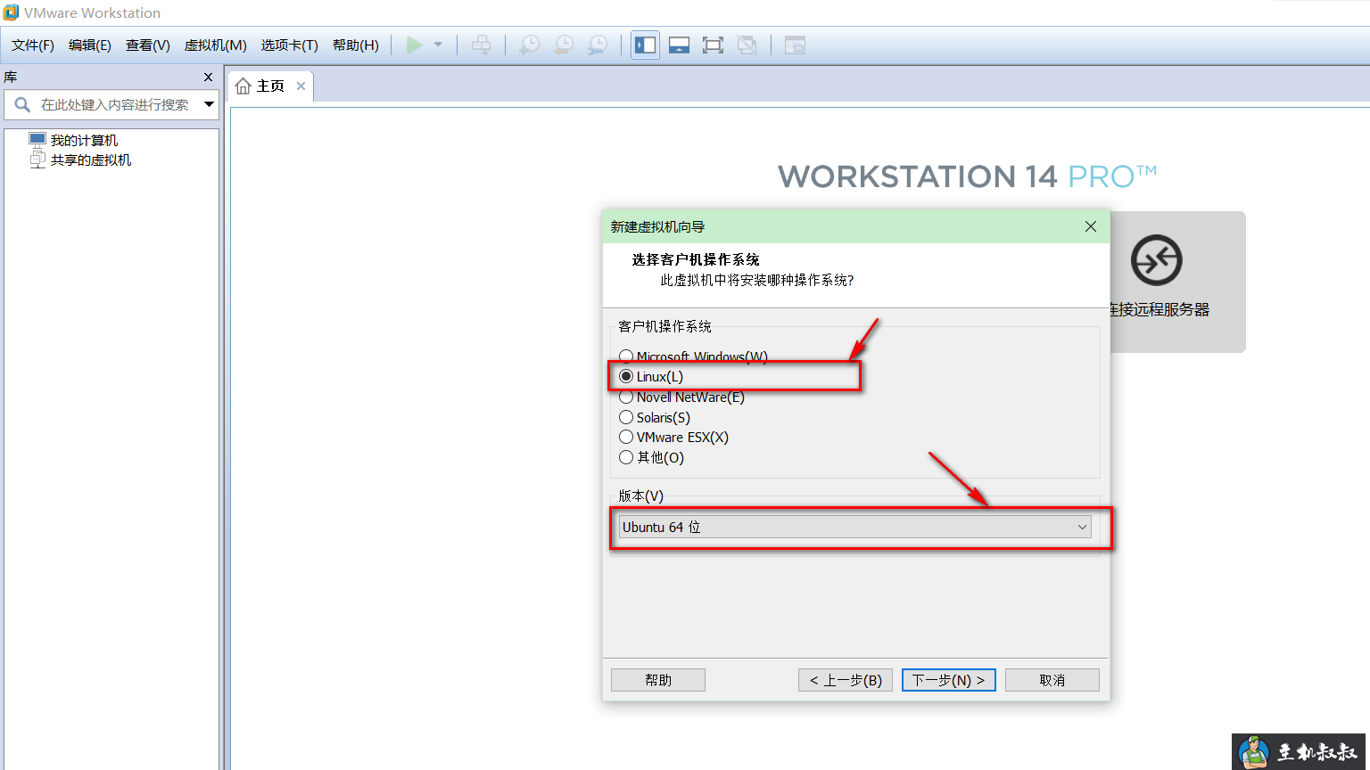Click the send Ctrl+Alt+Del toolbar icon
The height and width of the screenshot is (770, 1370).
481,45
